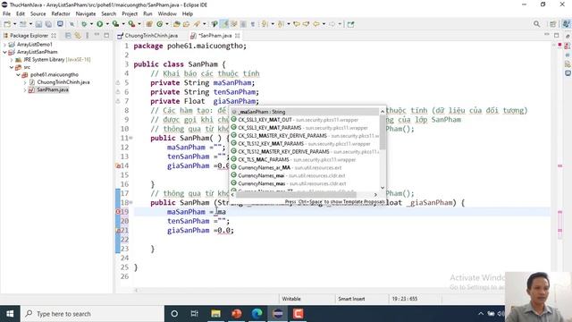This screenshot has width=572, height=322.
Task: Click the Save toolbar icon
Action: (x=38, y=24)
